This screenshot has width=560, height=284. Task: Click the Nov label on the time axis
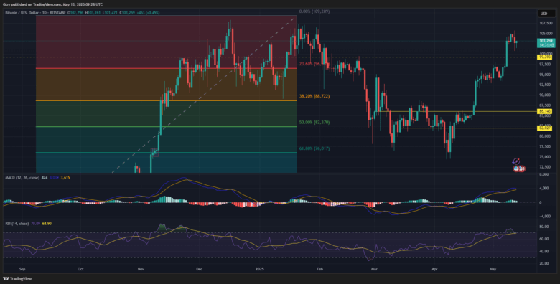pos(141,270)
